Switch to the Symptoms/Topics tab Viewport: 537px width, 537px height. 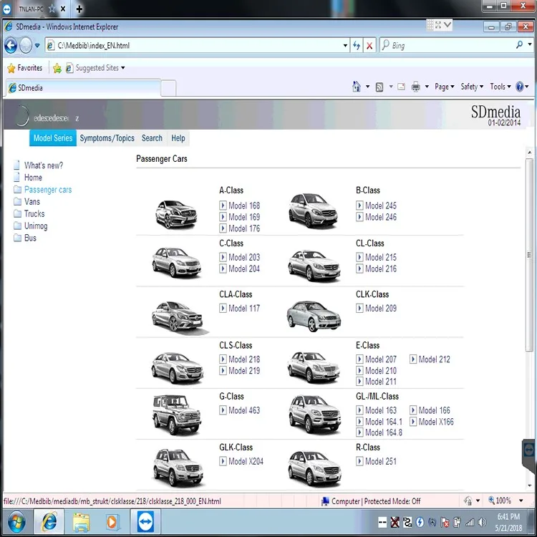coord(107,138)
